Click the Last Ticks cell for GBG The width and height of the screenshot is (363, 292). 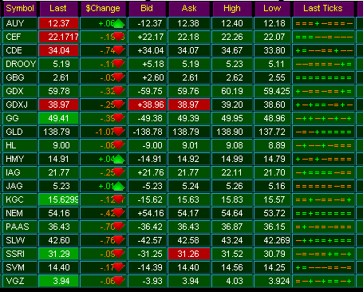[x=323, y=77]
